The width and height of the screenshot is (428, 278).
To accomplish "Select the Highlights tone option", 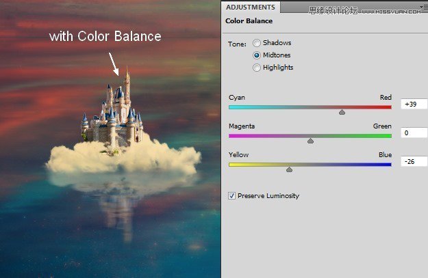I will (x=257, y=68).
